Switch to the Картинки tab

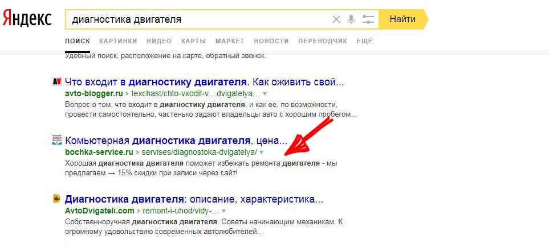[x=118, y=41]
